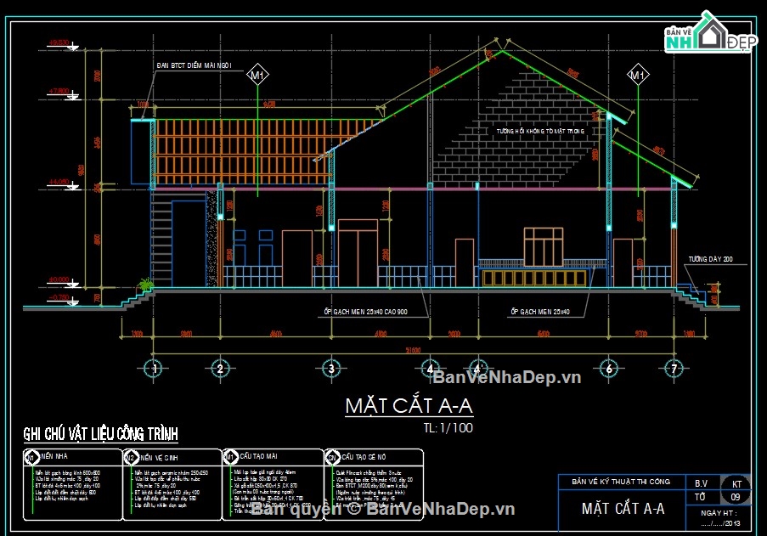
Task: Select the TL:1/100 scale text
Action: (x=448, y=428)
